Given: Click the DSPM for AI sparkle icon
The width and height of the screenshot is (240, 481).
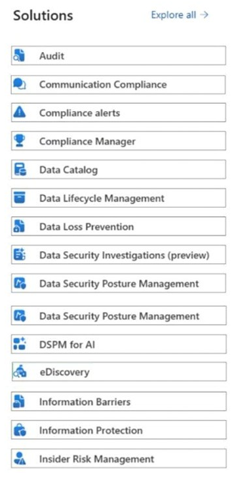Looking at the screenshot, I should coord(20,344).
